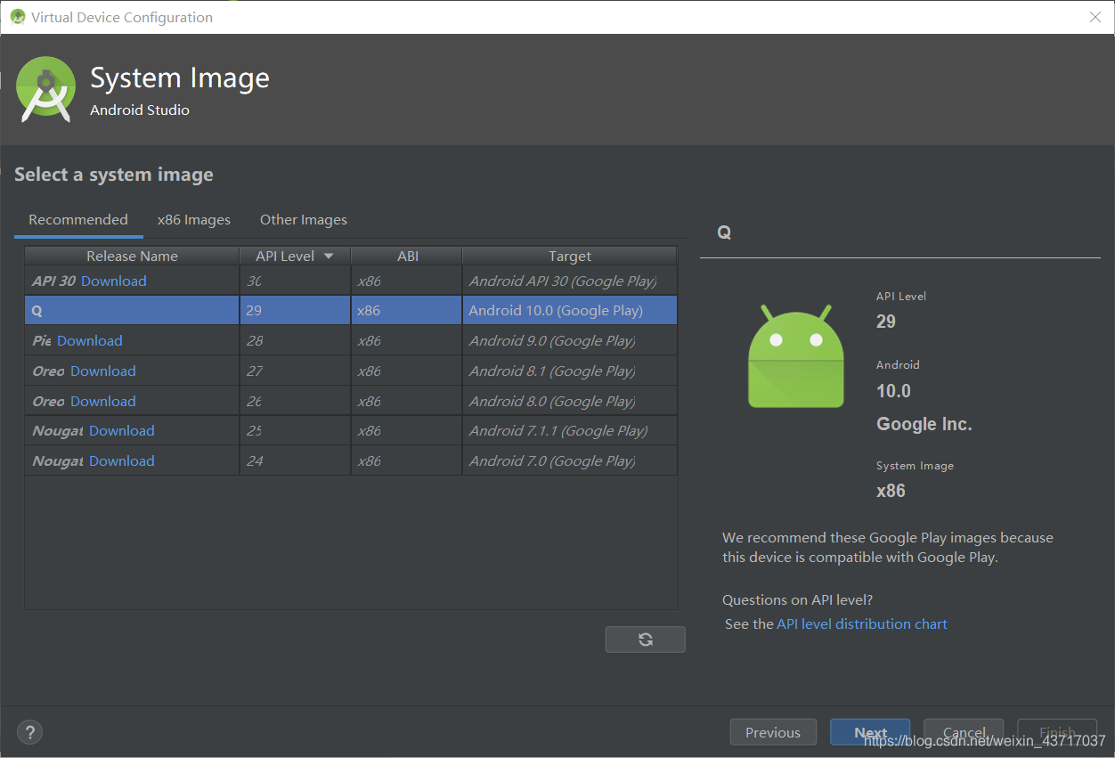Viewport: 1115px width, 758px height.
Task: Go back with the Previous button
Action: [x=773, y=732]
